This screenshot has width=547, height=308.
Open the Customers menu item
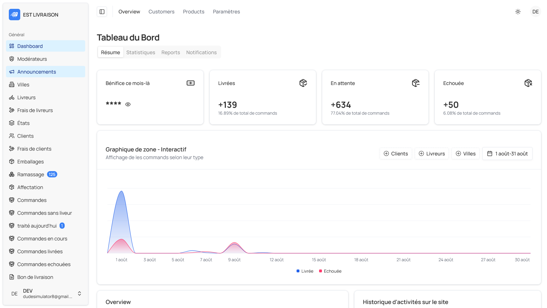point(161,12)
